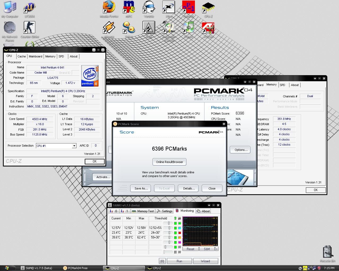Open the Memory Test tab in S&M

tap(143, 211)
